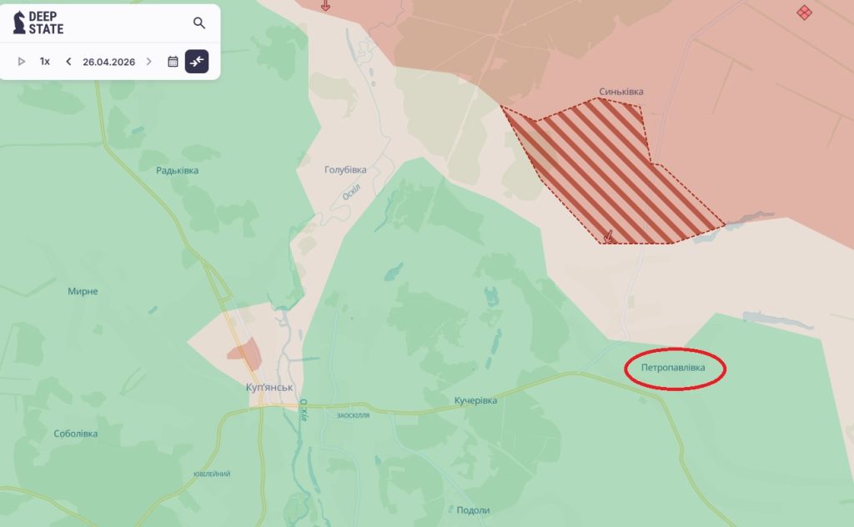The width and height of the screenshot is (854, 527).
Task: Toggle the map comparison arrows button
Action: pyautogui.click(x=197, y=62)
